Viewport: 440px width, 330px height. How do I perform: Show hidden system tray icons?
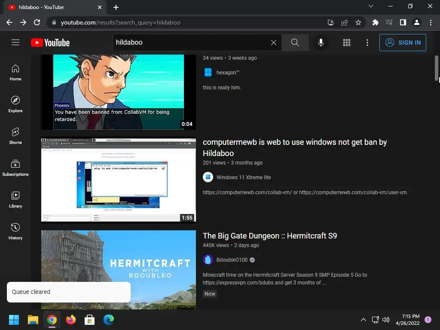coord(363,320)
